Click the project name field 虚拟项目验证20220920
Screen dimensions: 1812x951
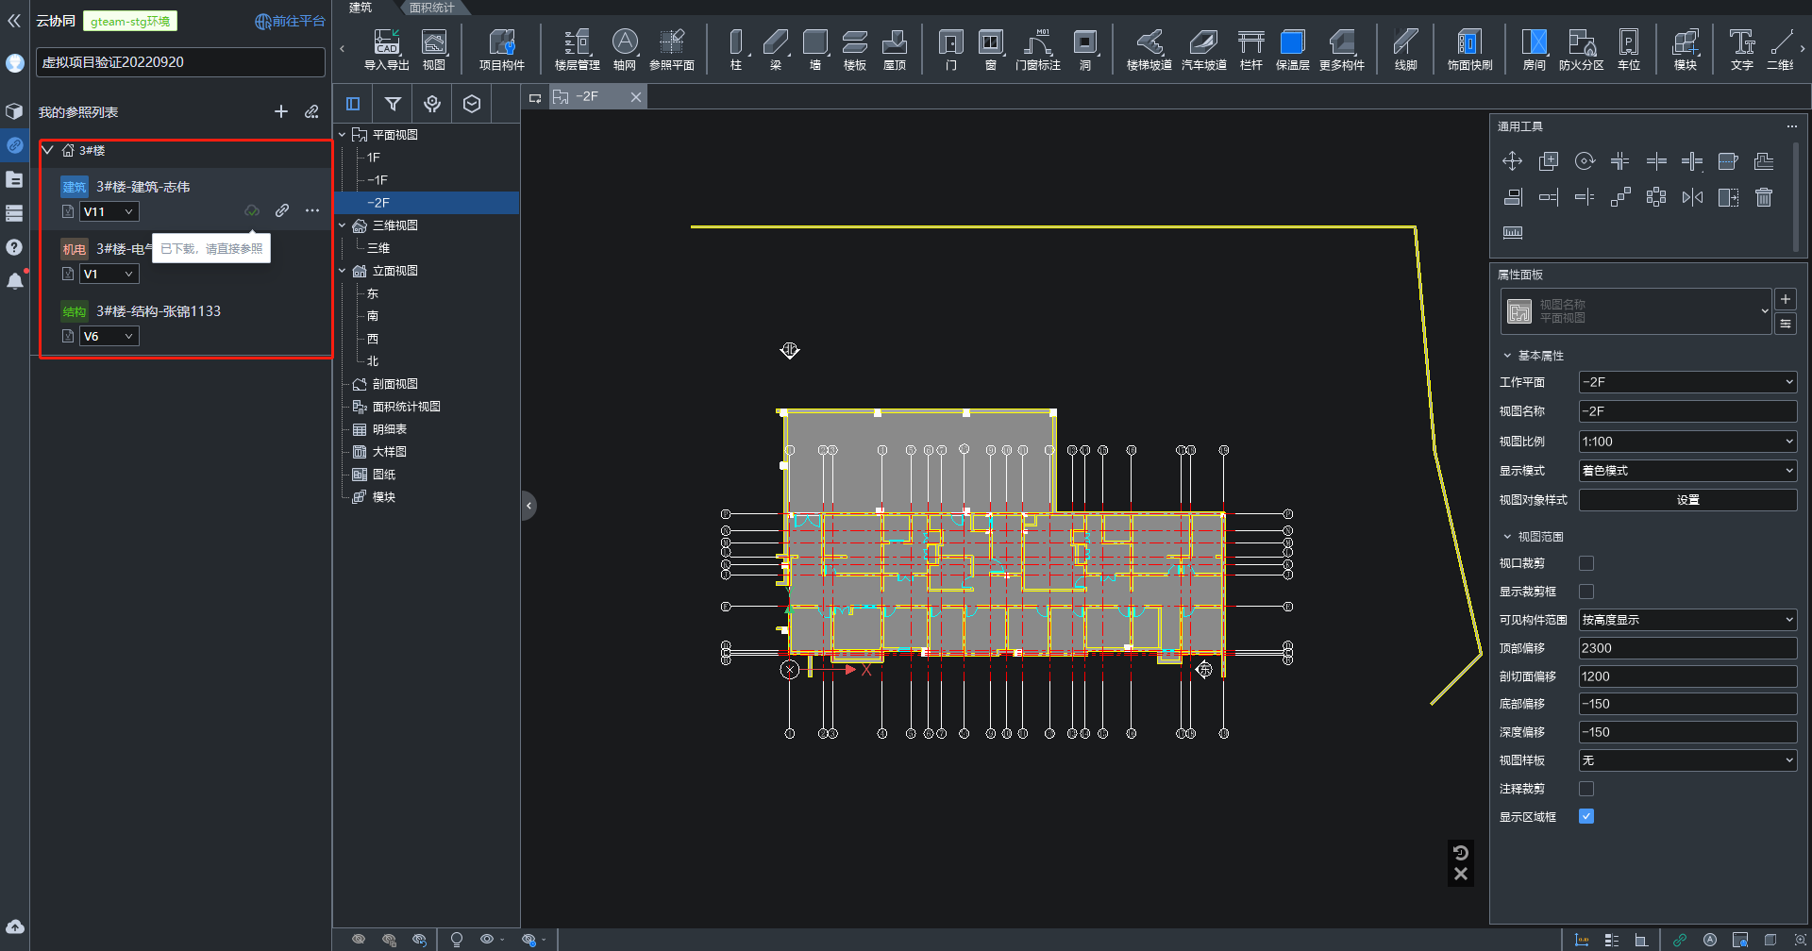pyautogui.click(x=180, y=62)
